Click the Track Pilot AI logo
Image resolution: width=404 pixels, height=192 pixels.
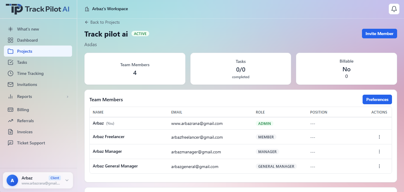(38, 9)
